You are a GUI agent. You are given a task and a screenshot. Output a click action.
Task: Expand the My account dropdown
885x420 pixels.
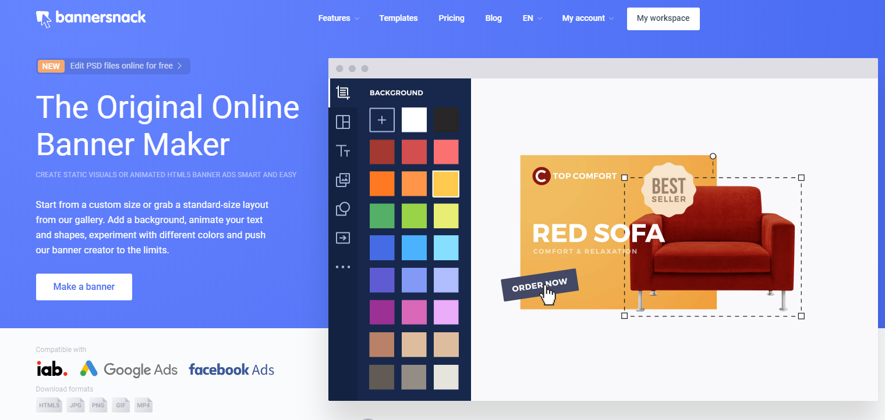[x=588, y=18]
